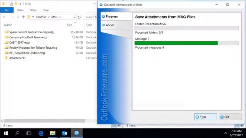The height and width of the screenshot is (138, 246).
Task: Open the Share tab in Explorer ribbon
Action: click(33, 10)
